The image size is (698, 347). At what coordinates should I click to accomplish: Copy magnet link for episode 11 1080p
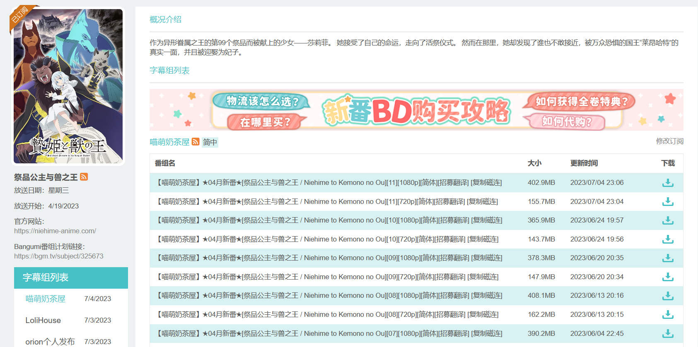[486, 183]
